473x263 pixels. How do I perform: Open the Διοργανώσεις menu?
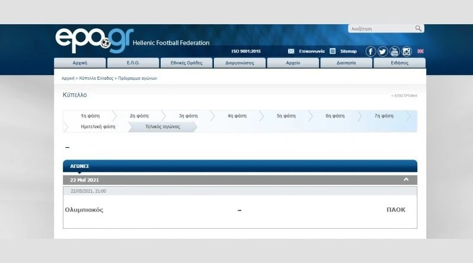click(x=239, y=63)
